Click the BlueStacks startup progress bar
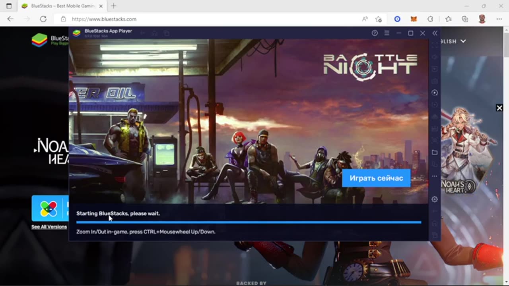 pyautogui.click(x=249, y=222)
